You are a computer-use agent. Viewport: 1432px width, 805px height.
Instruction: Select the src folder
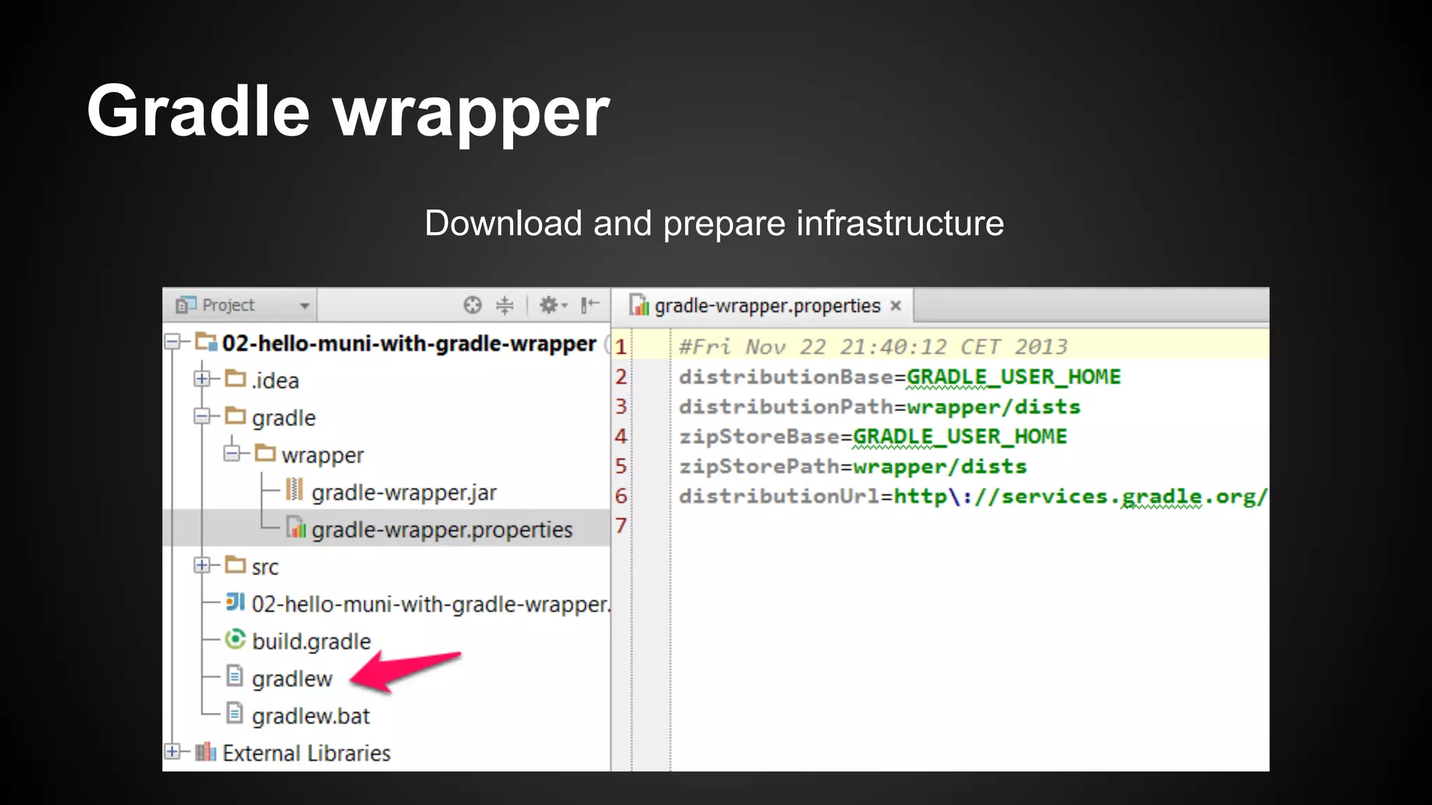coord(265,567)
